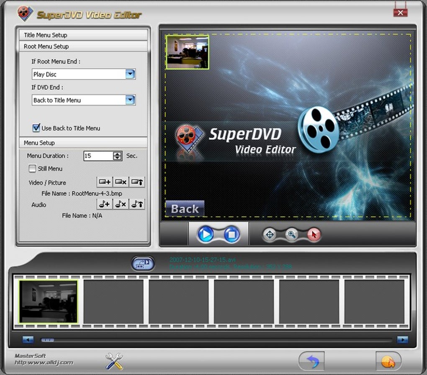Click the Menu Setup section header

click(x=83, y=143)
